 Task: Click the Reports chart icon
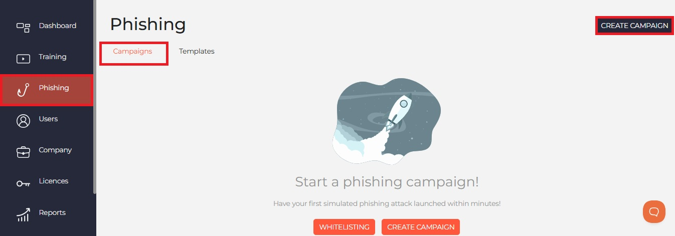point(23,215)
